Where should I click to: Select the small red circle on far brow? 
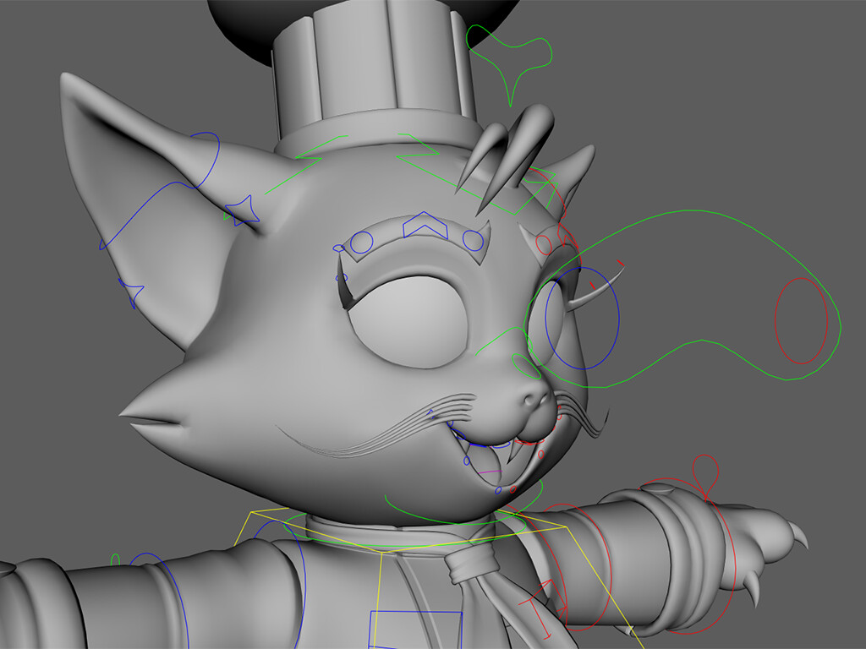544,244
